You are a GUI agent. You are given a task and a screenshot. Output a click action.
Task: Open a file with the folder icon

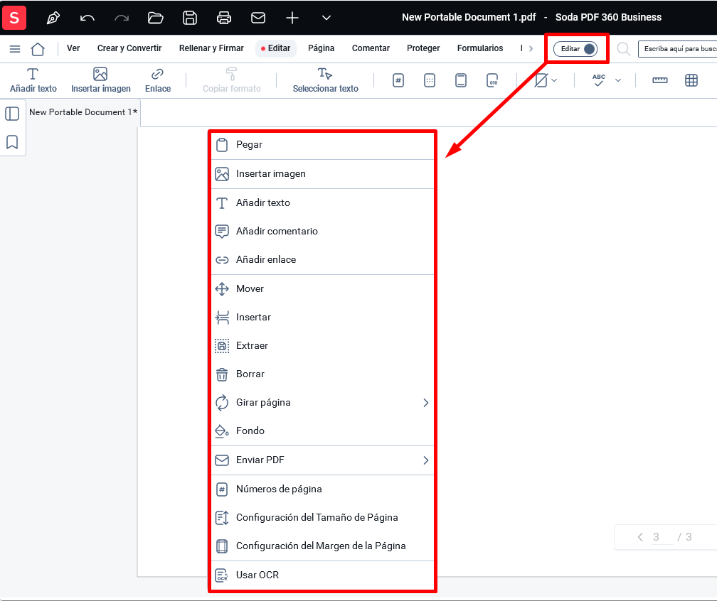(x=156, y=18)
